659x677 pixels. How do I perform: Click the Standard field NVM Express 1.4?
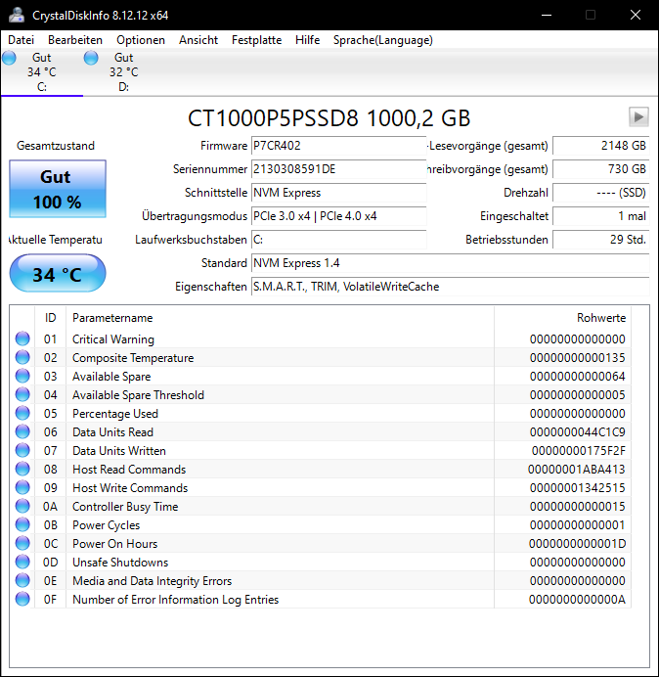[450, 263]
